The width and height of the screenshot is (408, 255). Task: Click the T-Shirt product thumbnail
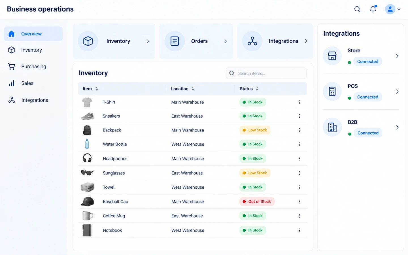click(87, 102)
